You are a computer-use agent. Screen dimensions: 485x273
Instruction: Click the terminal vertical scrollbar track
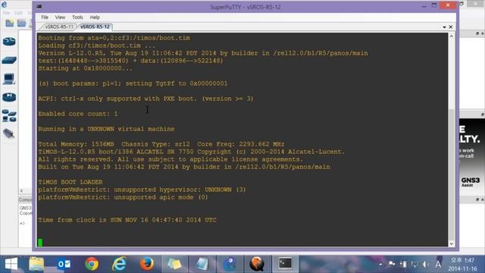click(452, 140)
